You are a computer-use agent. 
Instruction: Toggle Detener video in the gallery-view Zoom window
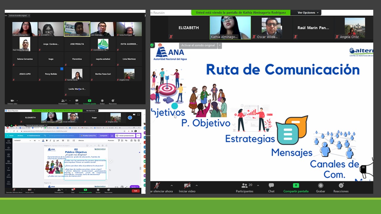pos(12,102)
